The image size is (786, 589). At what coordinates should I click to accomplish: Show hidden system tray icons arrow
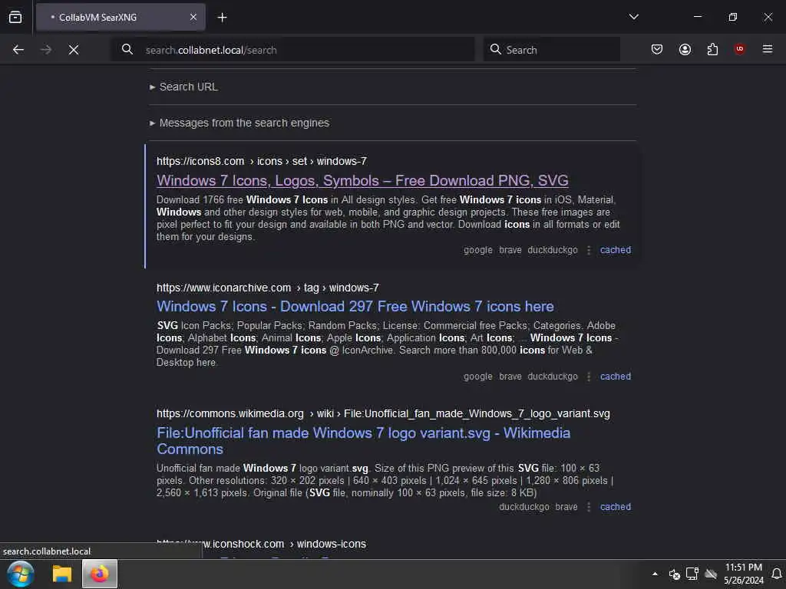[655, 574]
